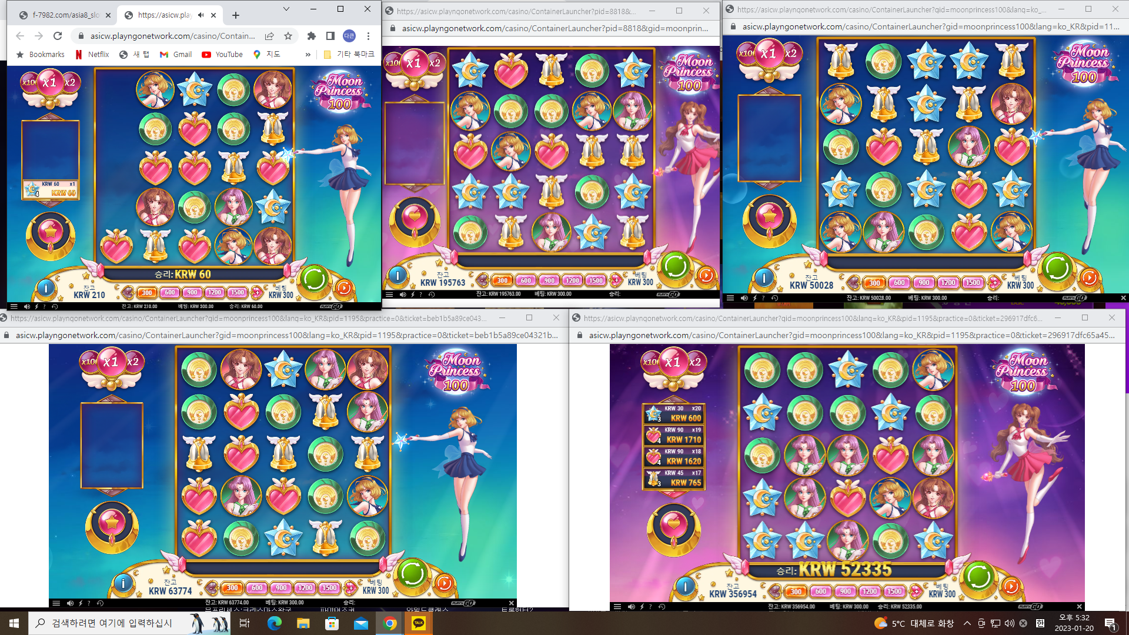This screenshot has width=1129, height=635.
Task: Increase bet with plus heart in the KRW 63774 game
Action: click(x=350, y=588)
